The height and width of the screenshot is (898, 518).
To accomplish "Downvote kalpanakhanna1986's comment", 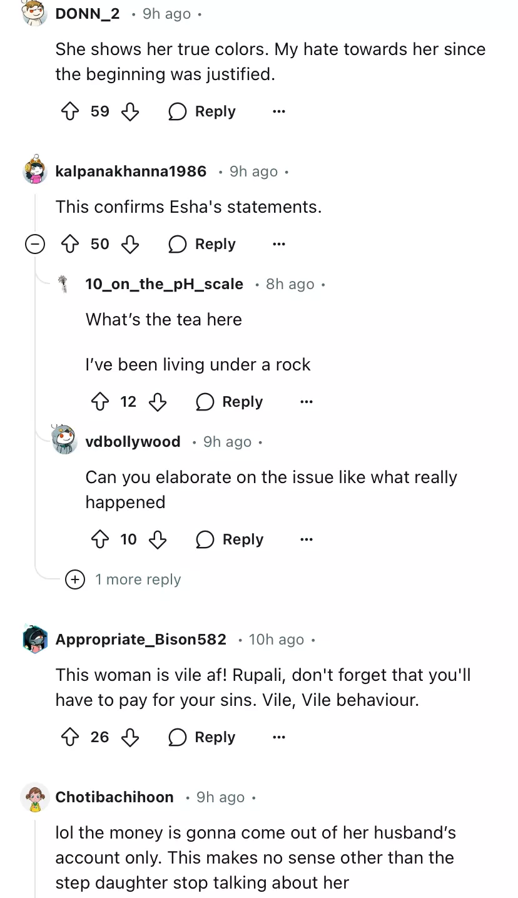I will click(x=129, y=244).
